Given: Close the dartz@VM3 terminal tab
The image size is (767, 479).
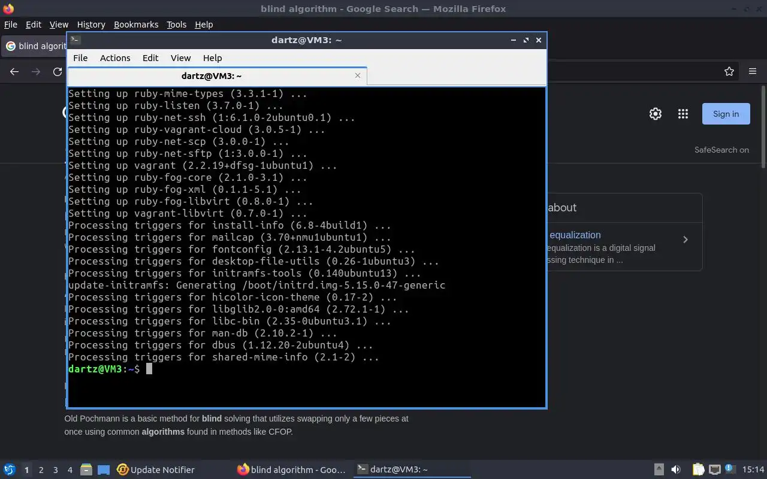Looking at the screenshot, I should 358,75.
